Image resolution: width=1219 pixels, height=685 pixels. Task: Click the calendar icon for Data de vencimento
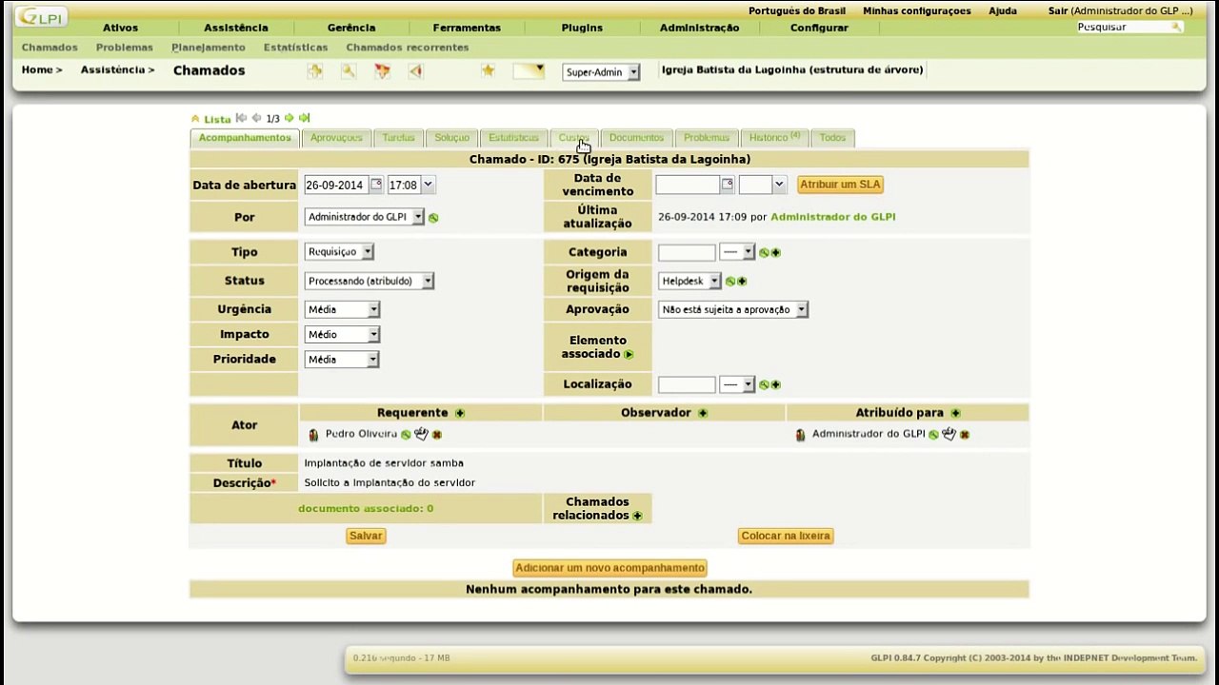pos(728,184)
